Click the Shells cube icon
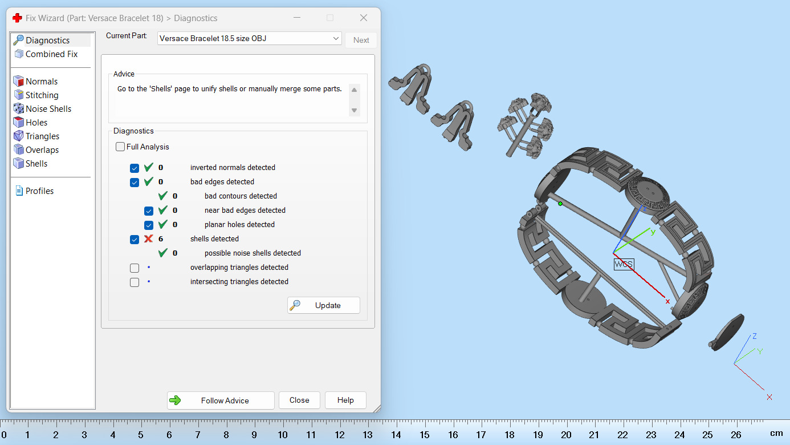The height and width of the screenshot is (445, 790). pos(18,163)
